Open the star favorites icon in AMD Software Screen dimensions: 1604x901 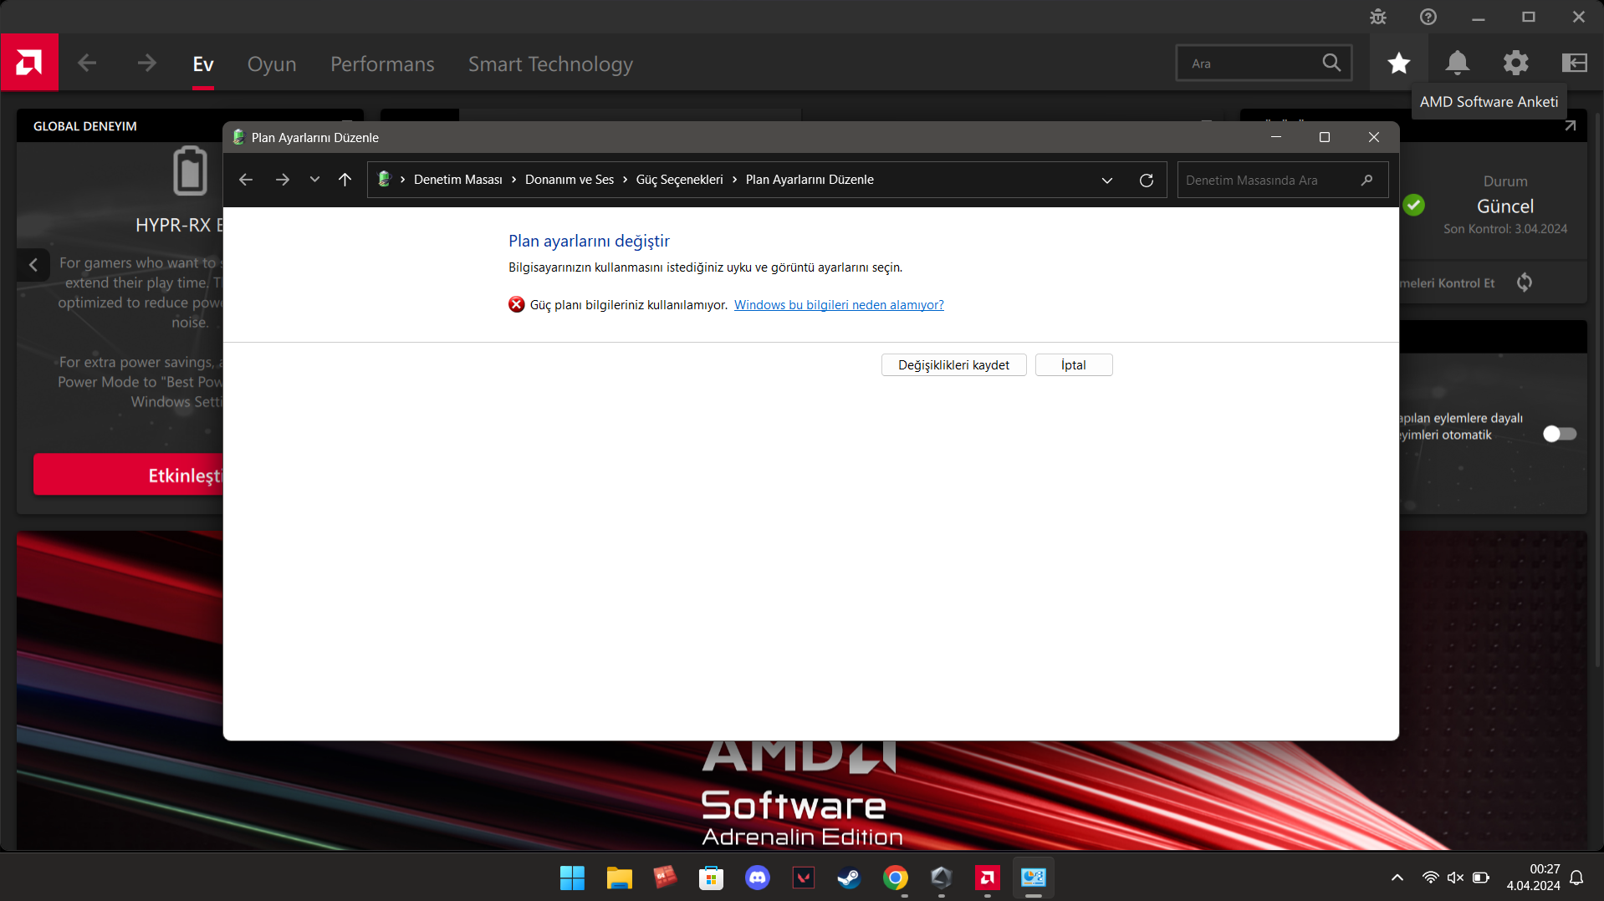(x=1399, y=63)
